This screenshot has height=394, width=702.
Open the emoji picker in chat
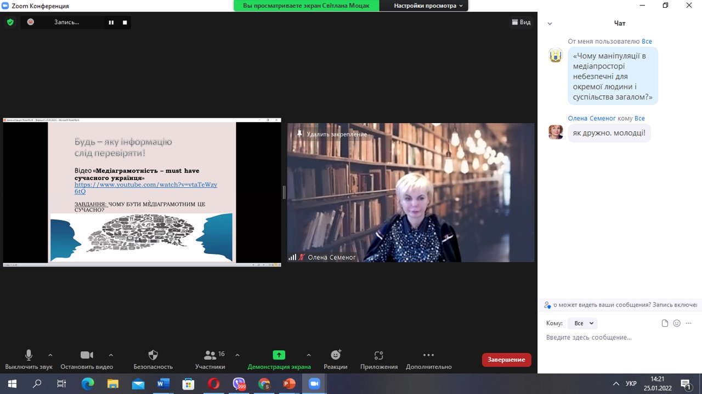[x=677, y=323]
